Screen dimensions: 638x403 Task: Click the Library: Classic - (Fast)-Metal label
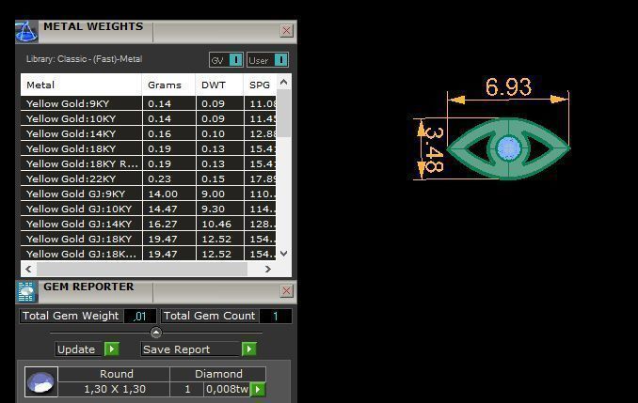pos(85,59)
